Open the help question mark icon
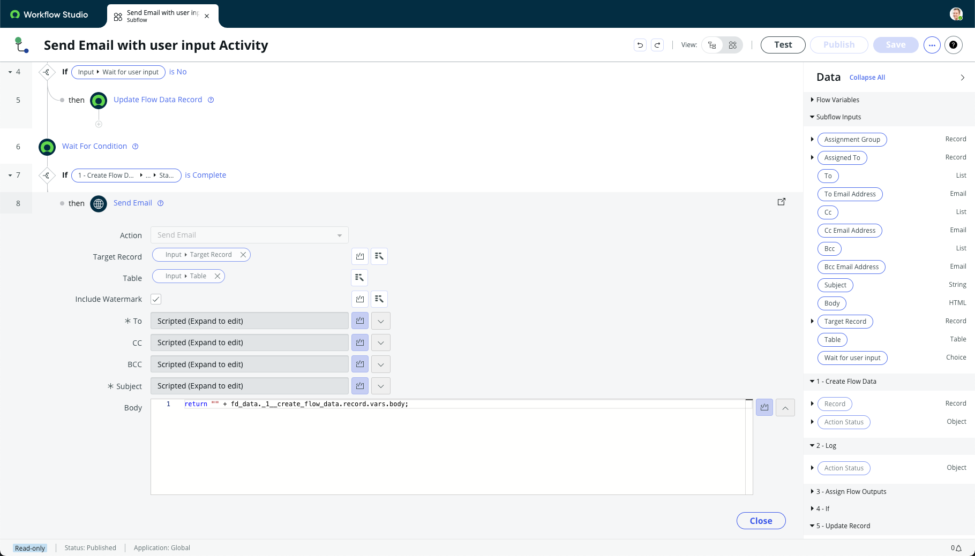 953,45
